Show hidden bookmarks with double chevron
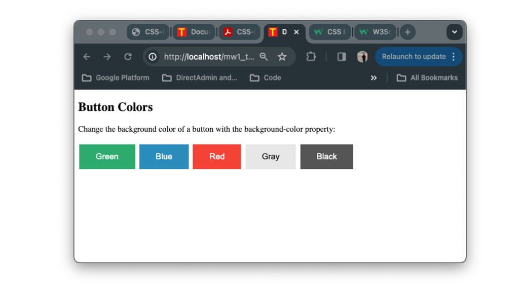 [374, 78]
